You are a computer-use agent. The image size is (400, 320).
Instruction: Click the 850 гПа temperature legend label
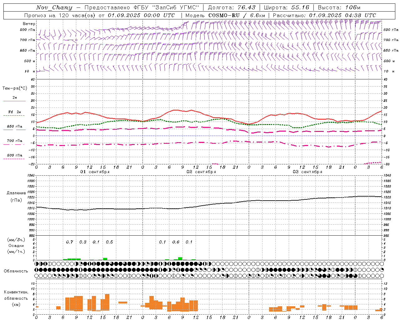point(15,127)
